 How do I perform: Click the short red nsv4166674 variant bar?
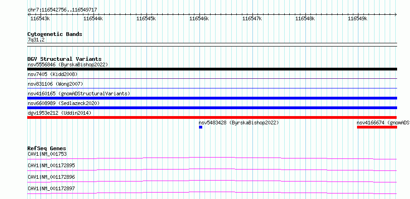tap(377, 127)
